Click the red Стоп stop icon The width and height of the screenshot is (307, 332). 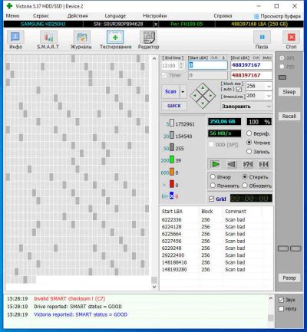point(291,38)
